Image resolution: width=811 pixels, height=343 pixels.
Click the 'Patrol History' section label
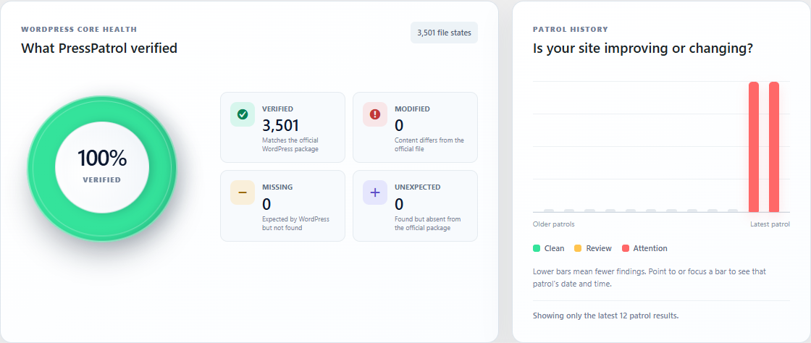pyautogui.click(x=571, y=30)
